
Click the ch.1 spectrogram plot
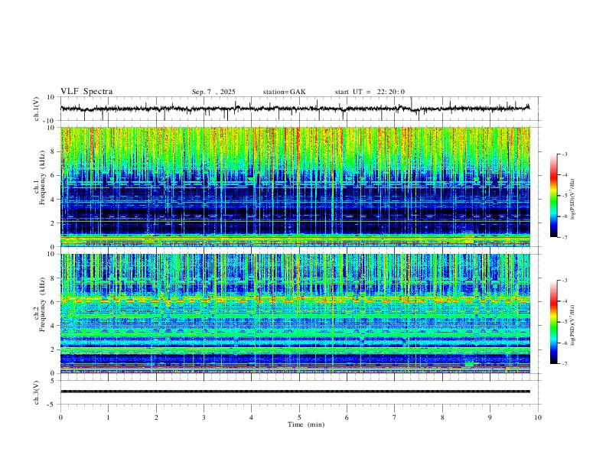(295, 187)
